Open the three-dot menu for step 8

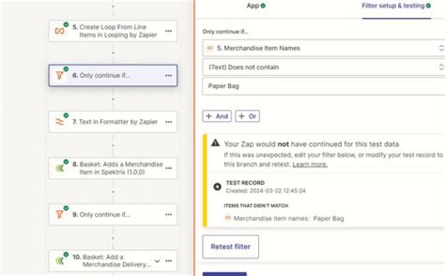(169, 168)
